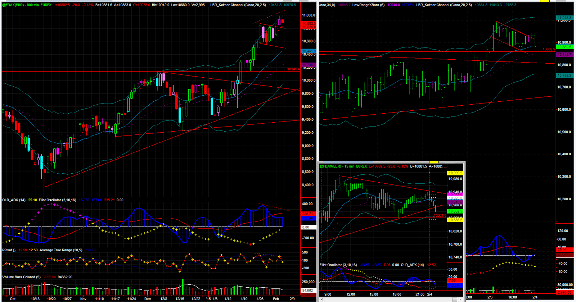Click the 11,000.0 price axis label in 900 min chart

309,15
